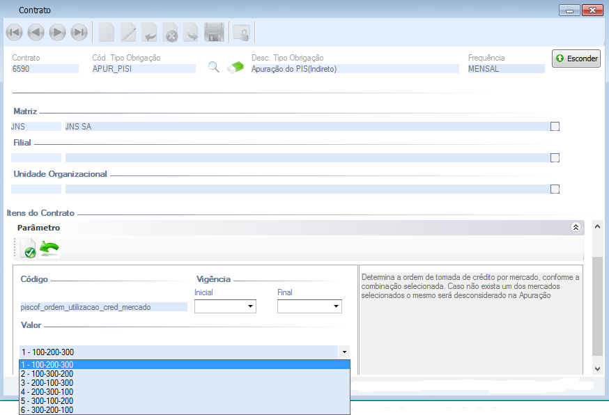This screenshot has width=609, height=415.
Task: Click the scroll down arrow of items panel
Action: coord(597,369)
